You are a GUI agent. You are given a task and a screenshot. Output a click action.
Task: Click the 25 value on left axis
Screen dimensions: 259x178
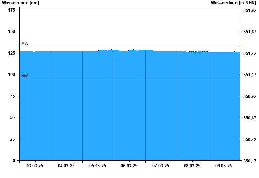[x=12, y=139]
